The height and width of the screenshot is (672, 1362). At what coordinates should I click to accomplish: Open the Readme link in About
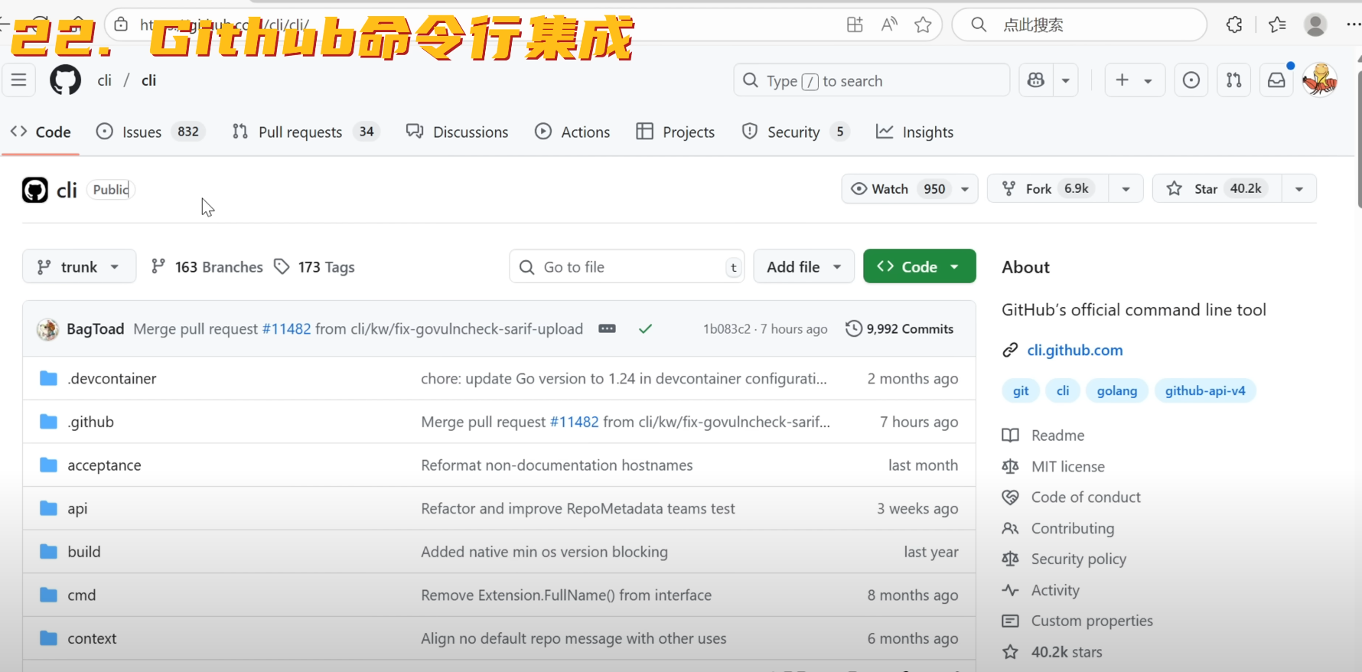(x=1057, y=435)
